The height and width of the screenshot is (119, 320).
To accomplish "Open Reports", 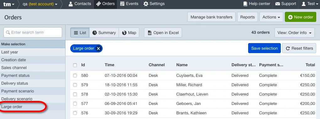I will [247, 17].
